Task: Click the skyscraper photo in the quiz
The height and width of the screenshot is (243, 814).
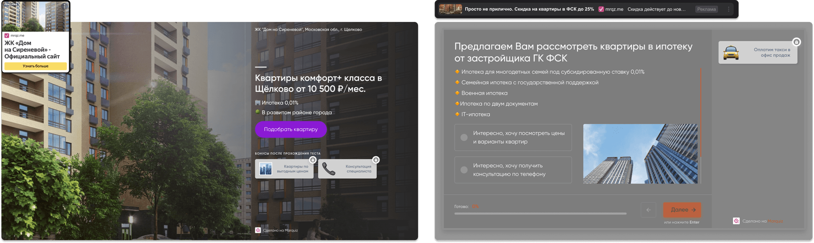Action: tap(640, 154)
